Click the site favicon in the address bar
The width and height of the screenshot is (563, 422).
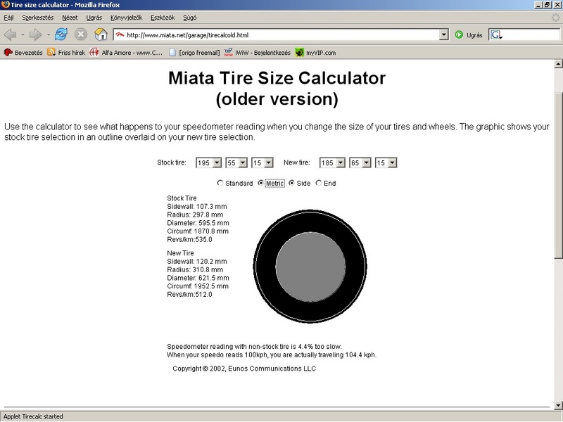click(120, 34)
